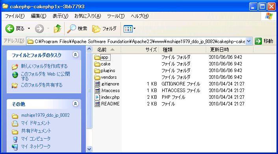This screenshot has width=278, height=154.
Task: Click the grey forward arrow button
Action: 39,29
